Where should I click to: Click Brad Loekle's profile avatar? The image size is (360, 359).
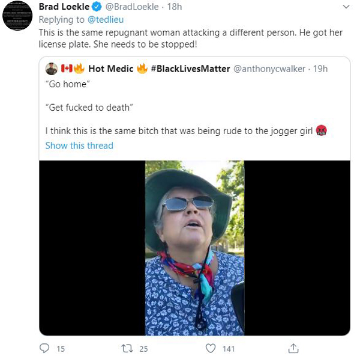[17, 16]
